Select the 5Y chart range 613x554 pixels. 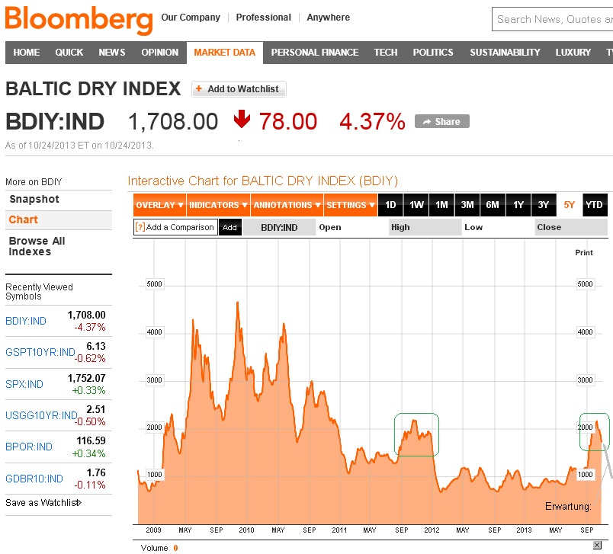coord(568,204)
